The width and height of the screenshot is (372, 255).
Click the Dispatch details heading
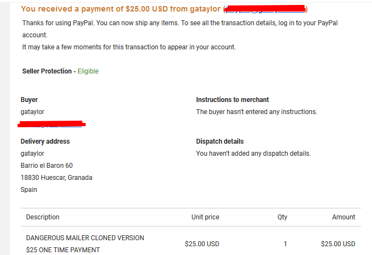pos(220,141)
